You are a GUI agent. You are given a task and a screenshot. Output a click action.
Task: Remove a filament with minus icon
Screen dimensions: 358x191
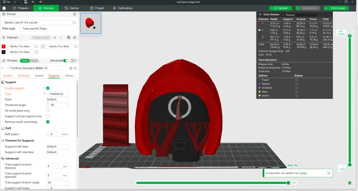(61, 38)
